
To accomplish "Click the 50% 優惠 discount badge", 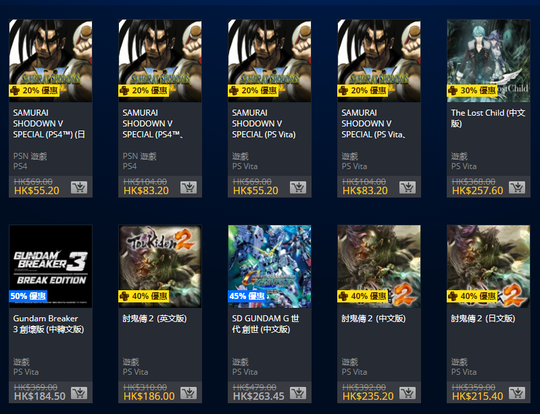I will tap(28, 296).
